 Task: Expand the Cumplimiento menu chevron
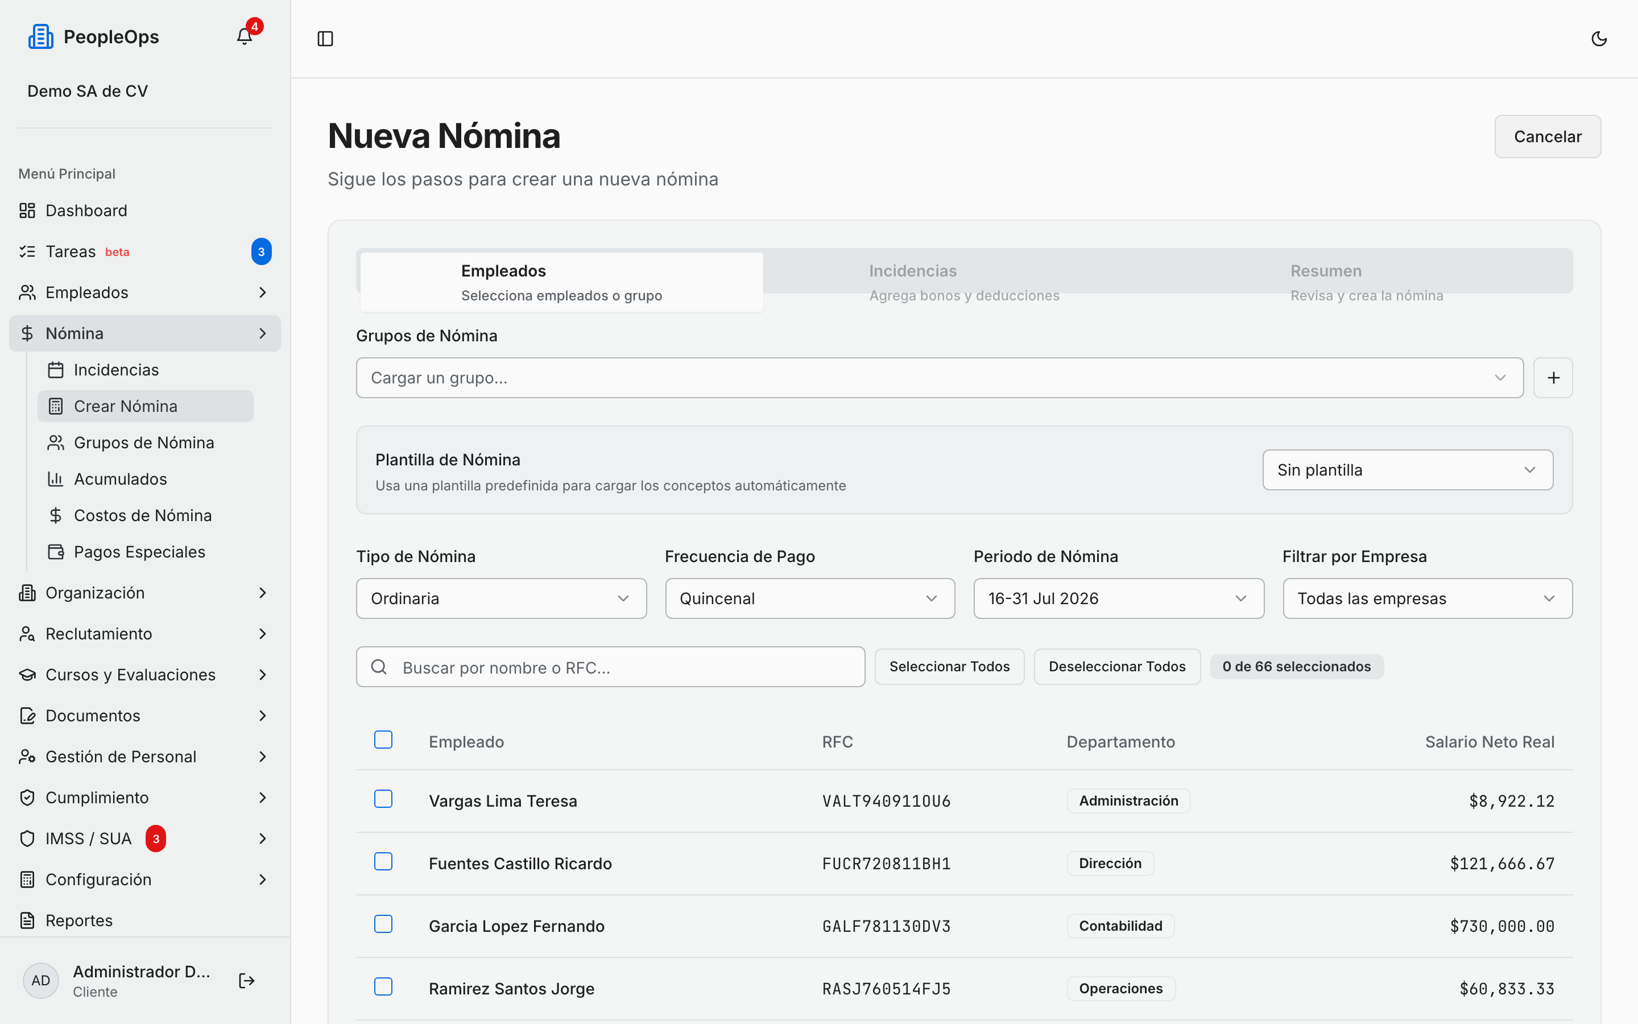pos(263,798)
